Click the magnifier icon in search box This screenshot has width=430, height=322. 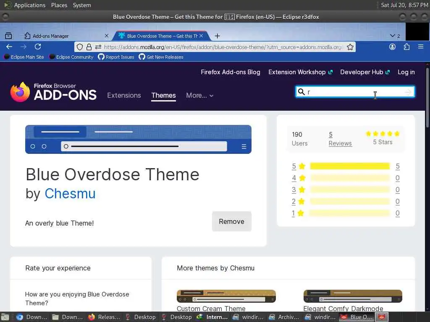tap(302, 92)
